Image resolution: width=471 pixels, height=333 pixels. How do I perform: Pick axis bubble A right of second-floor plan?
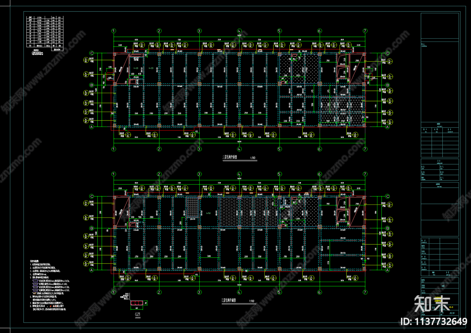387,127
